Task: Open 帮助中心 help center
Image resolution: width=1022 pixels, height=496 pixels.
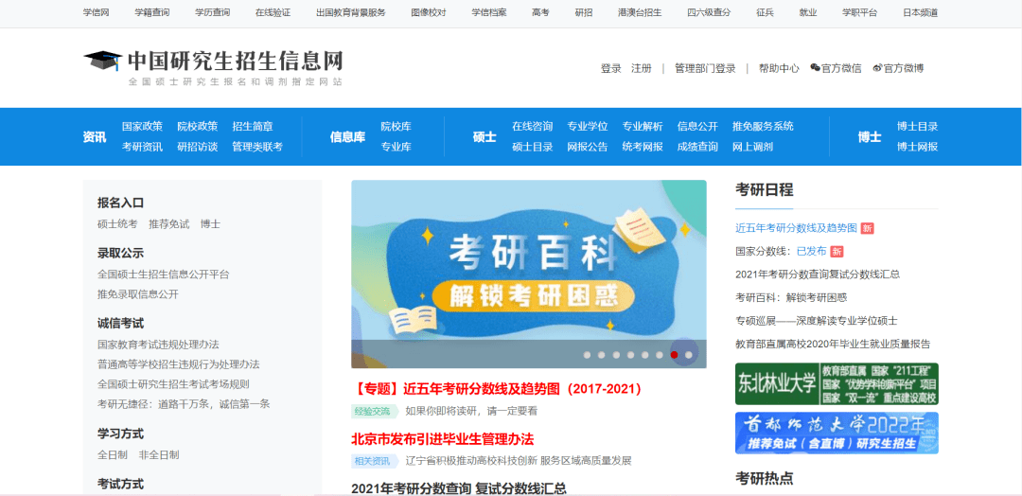Action: coord(779,68)
